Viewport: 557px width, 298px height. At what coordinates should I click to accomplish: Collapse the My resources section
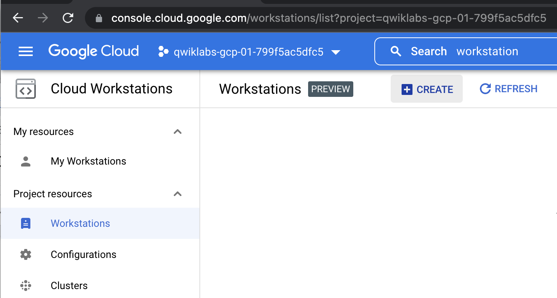point(178,131)
